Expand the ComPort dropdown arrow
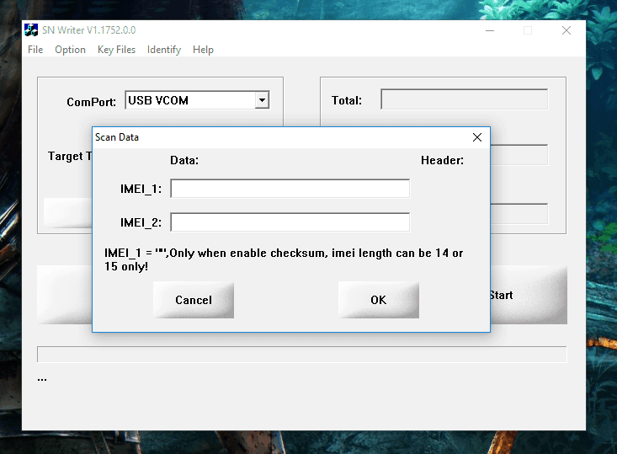617x454 pixels. 262,100
